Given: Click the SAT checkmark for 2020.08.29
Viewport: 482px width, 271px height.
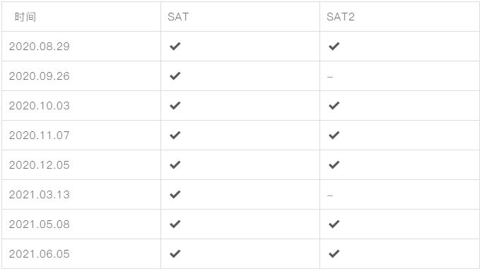Looking at the screenshot, I should click(175, 47).
